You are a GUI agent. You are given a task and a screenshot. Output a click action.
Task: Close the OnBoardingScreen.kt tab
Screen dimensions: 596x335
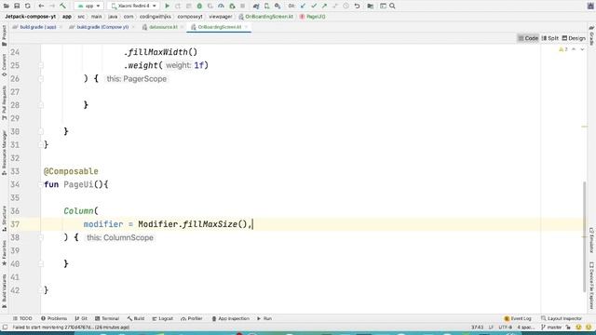point(246,27)
